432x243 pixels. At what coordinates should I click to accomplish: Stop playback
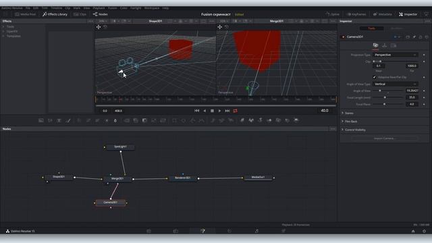(212, 111)
